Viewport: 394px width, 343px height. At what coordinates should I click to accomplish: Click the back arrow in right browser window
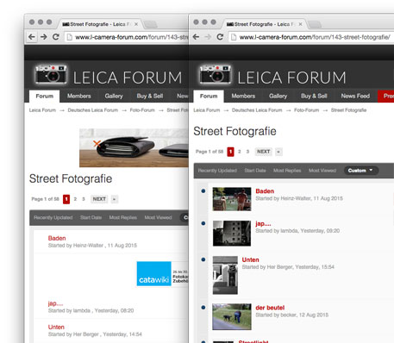(196, 37)
